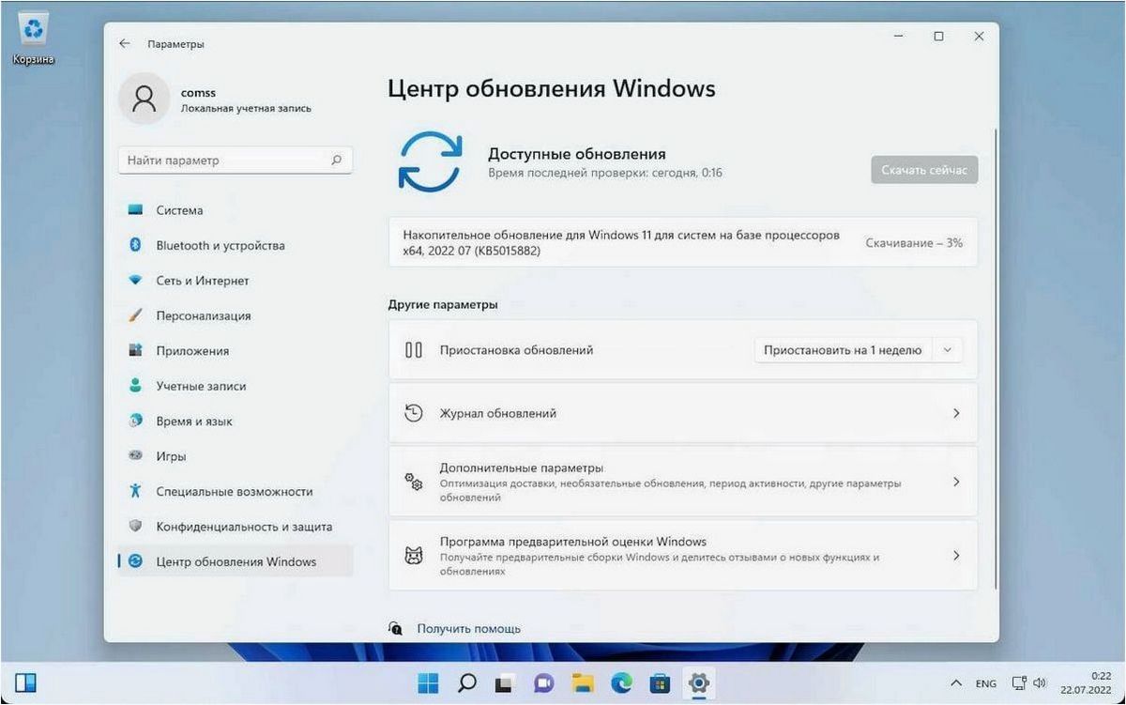
Task: Launch Microsoft Edge from the taskbar
Action: [621, 682]
